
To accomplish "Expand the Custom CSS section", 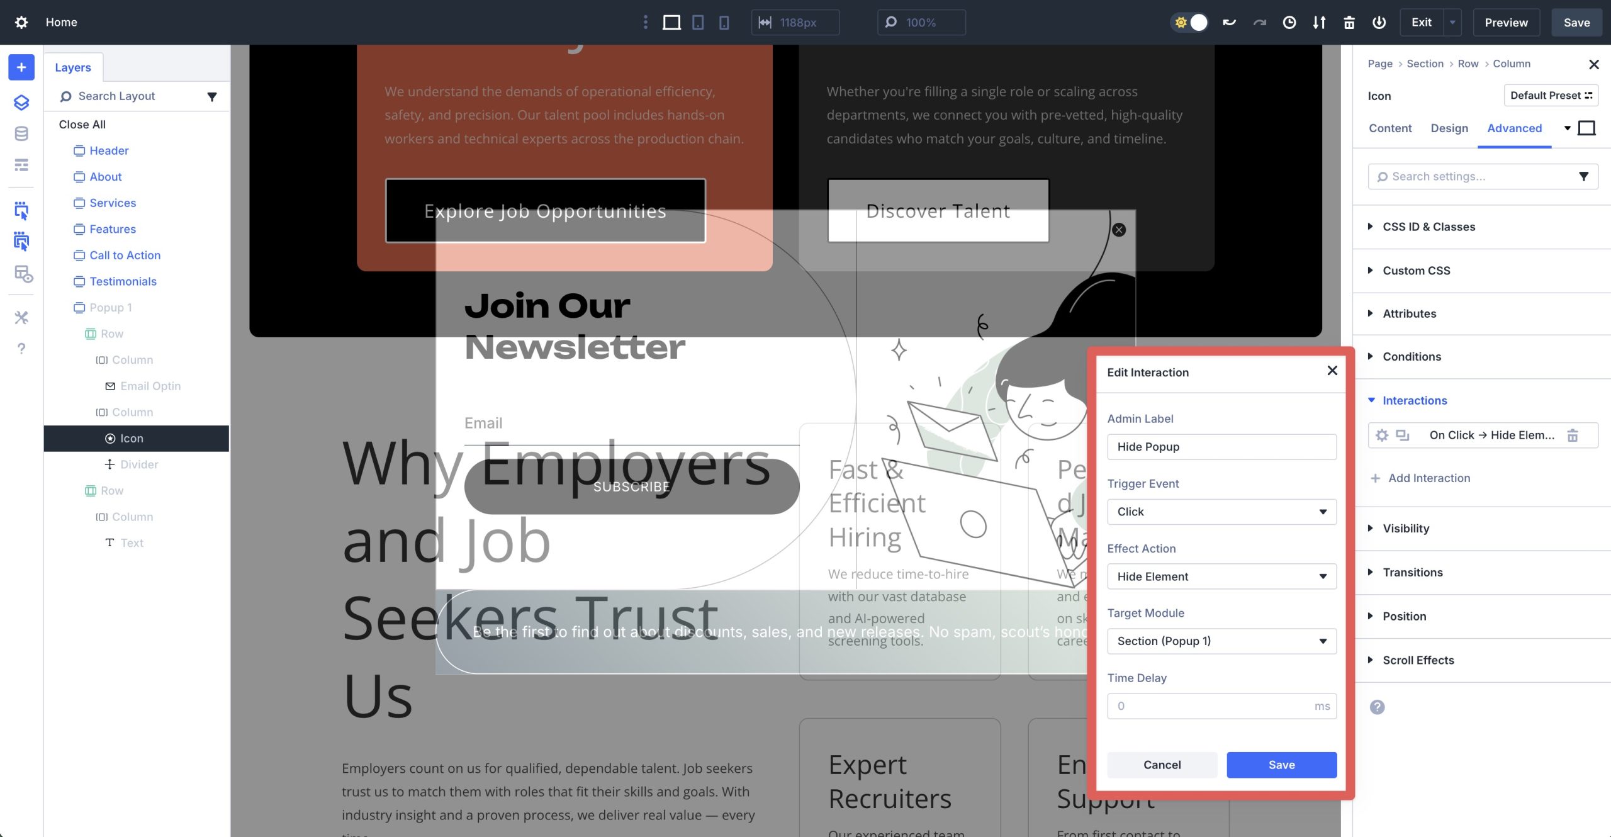I will point(1416,270).
